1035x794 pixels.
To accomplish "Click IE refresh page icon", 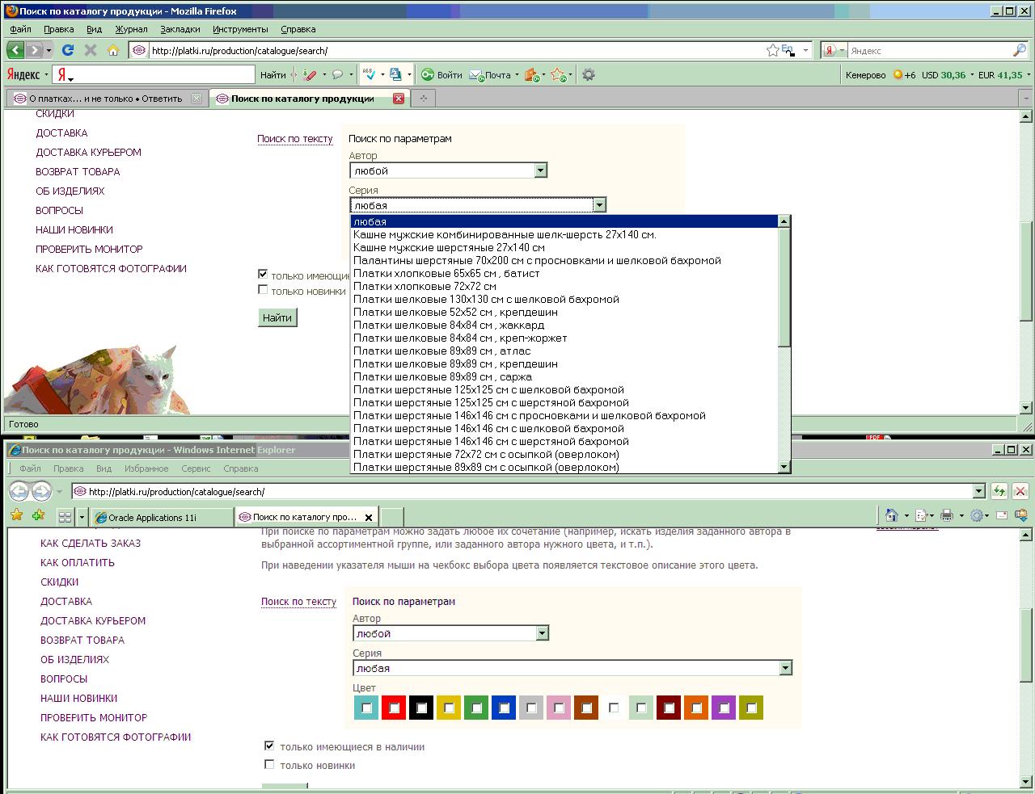I will pos(1000,491).
